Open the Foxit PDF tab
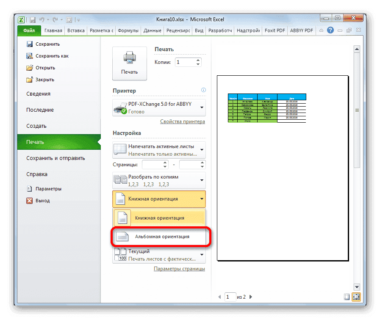Viewport: 380px width, 319px height. point(275,30)
